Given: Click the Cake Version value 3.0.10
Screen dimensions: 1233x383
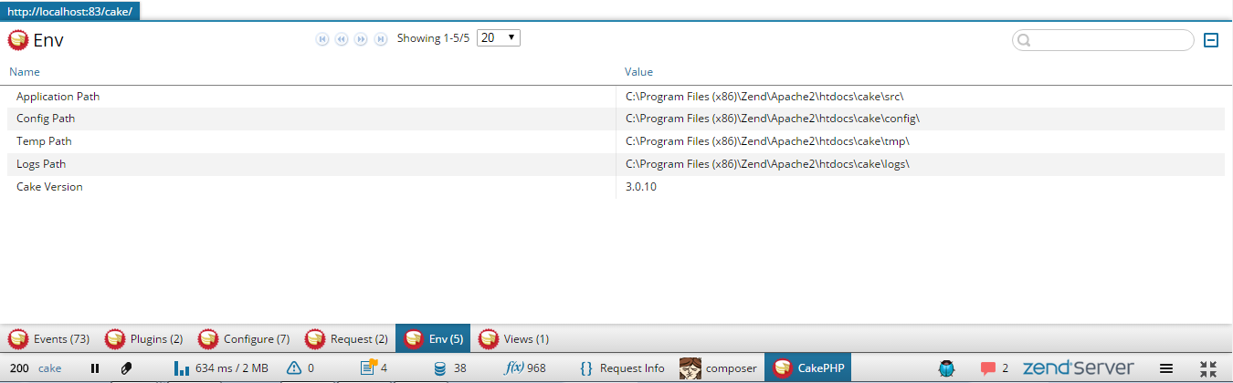Looking at the screenshot, I should click(641, 187).
